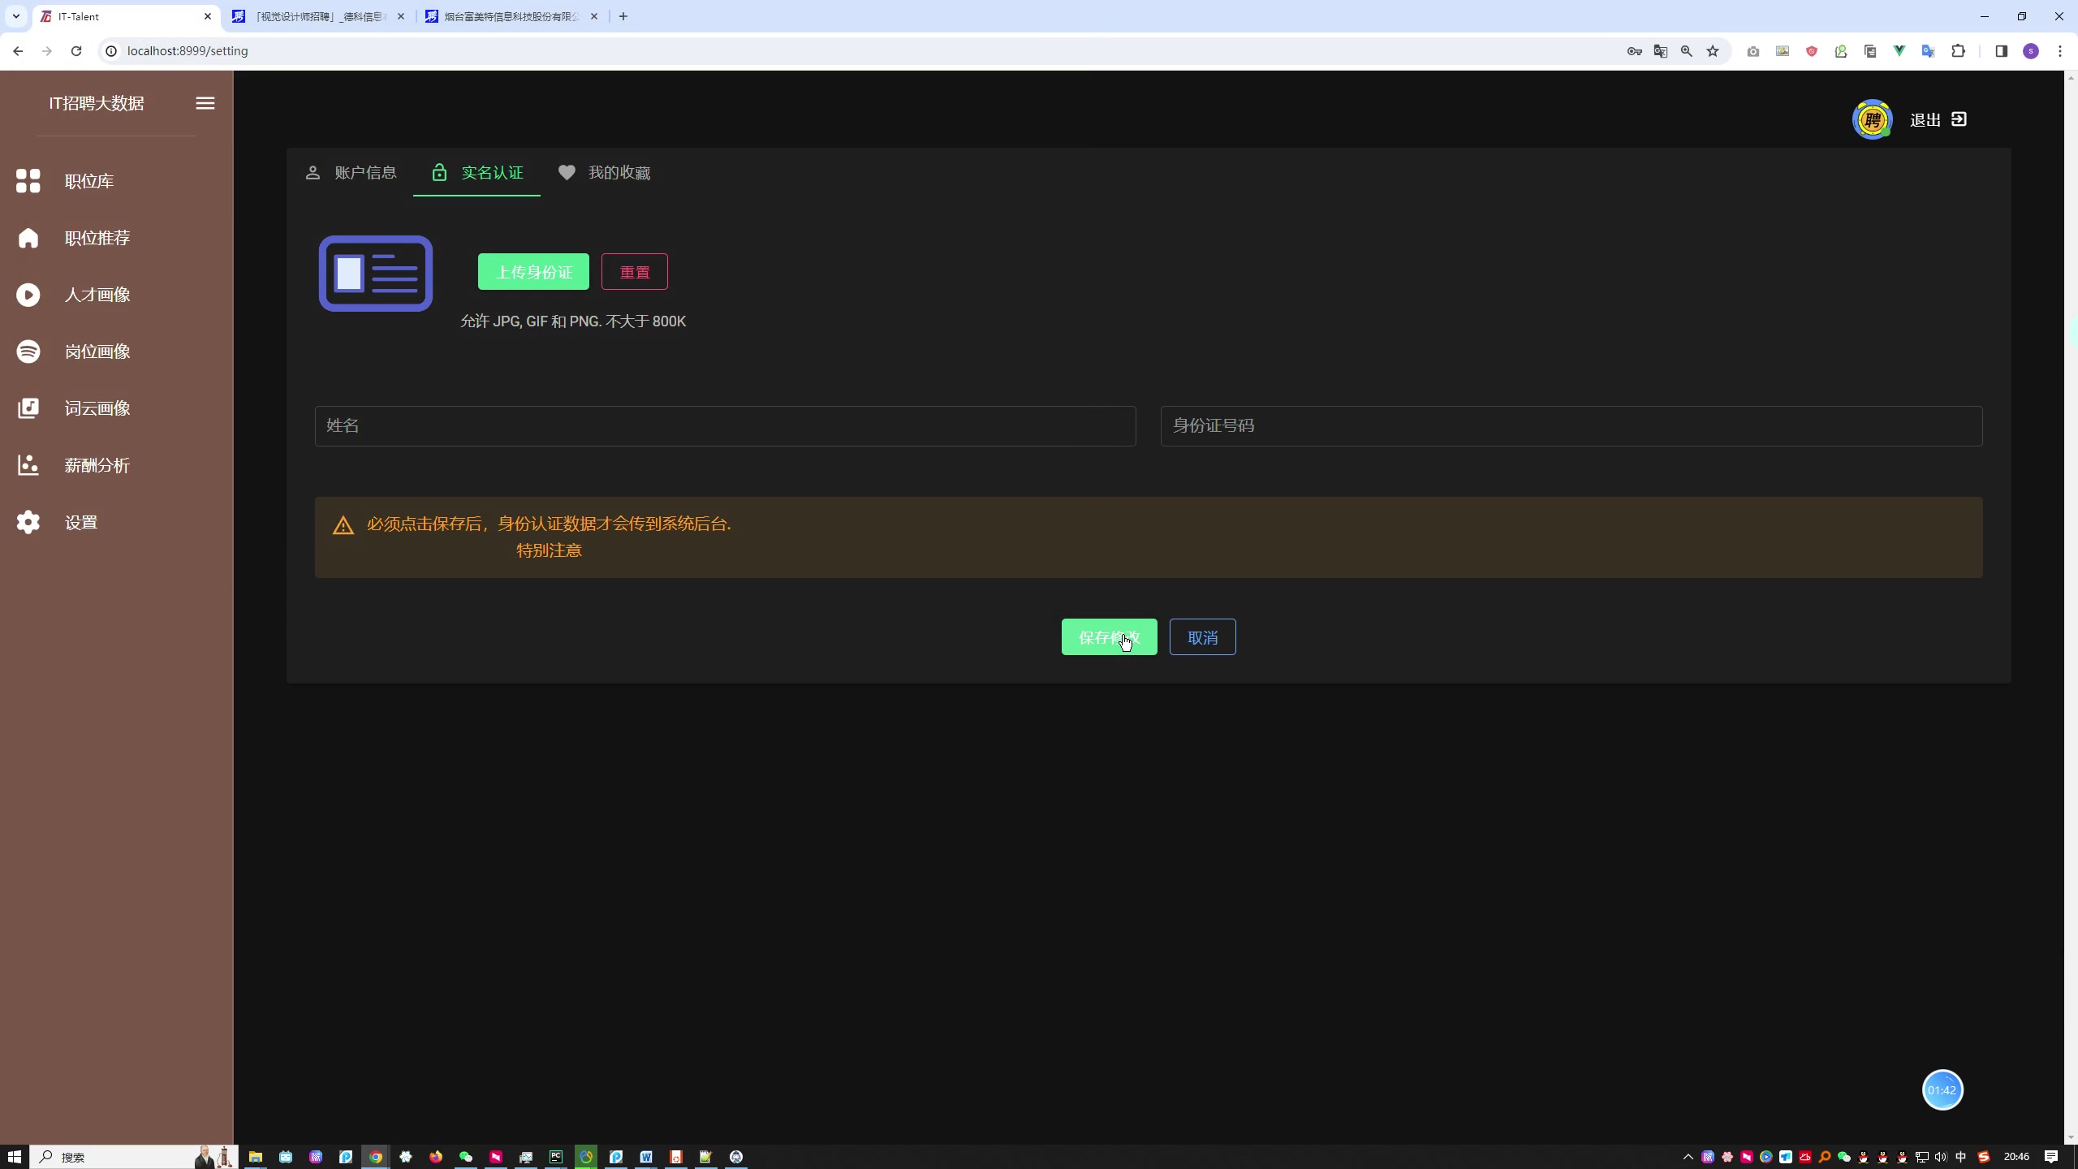Click the hamburger menu toggle

(x=205, y=103)
